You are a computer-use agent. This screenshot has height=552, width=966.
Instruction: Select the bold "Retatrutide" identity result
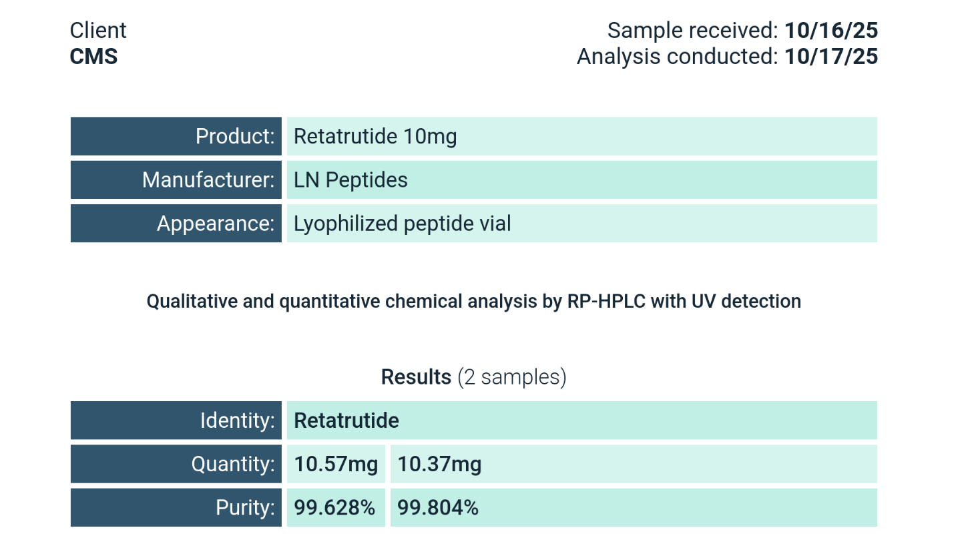click(x=346, y=421)
